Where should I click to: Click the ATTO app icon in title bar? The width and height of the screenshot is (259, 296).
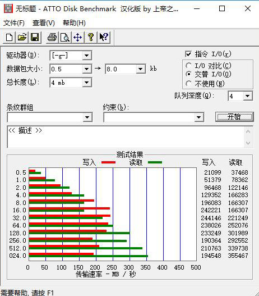click(x=8, y=8)
